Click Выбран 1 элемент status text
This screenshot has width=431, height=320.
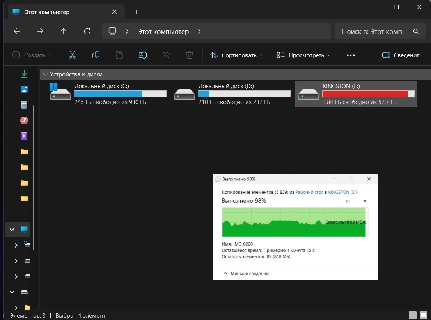click(x=80, y=316)
